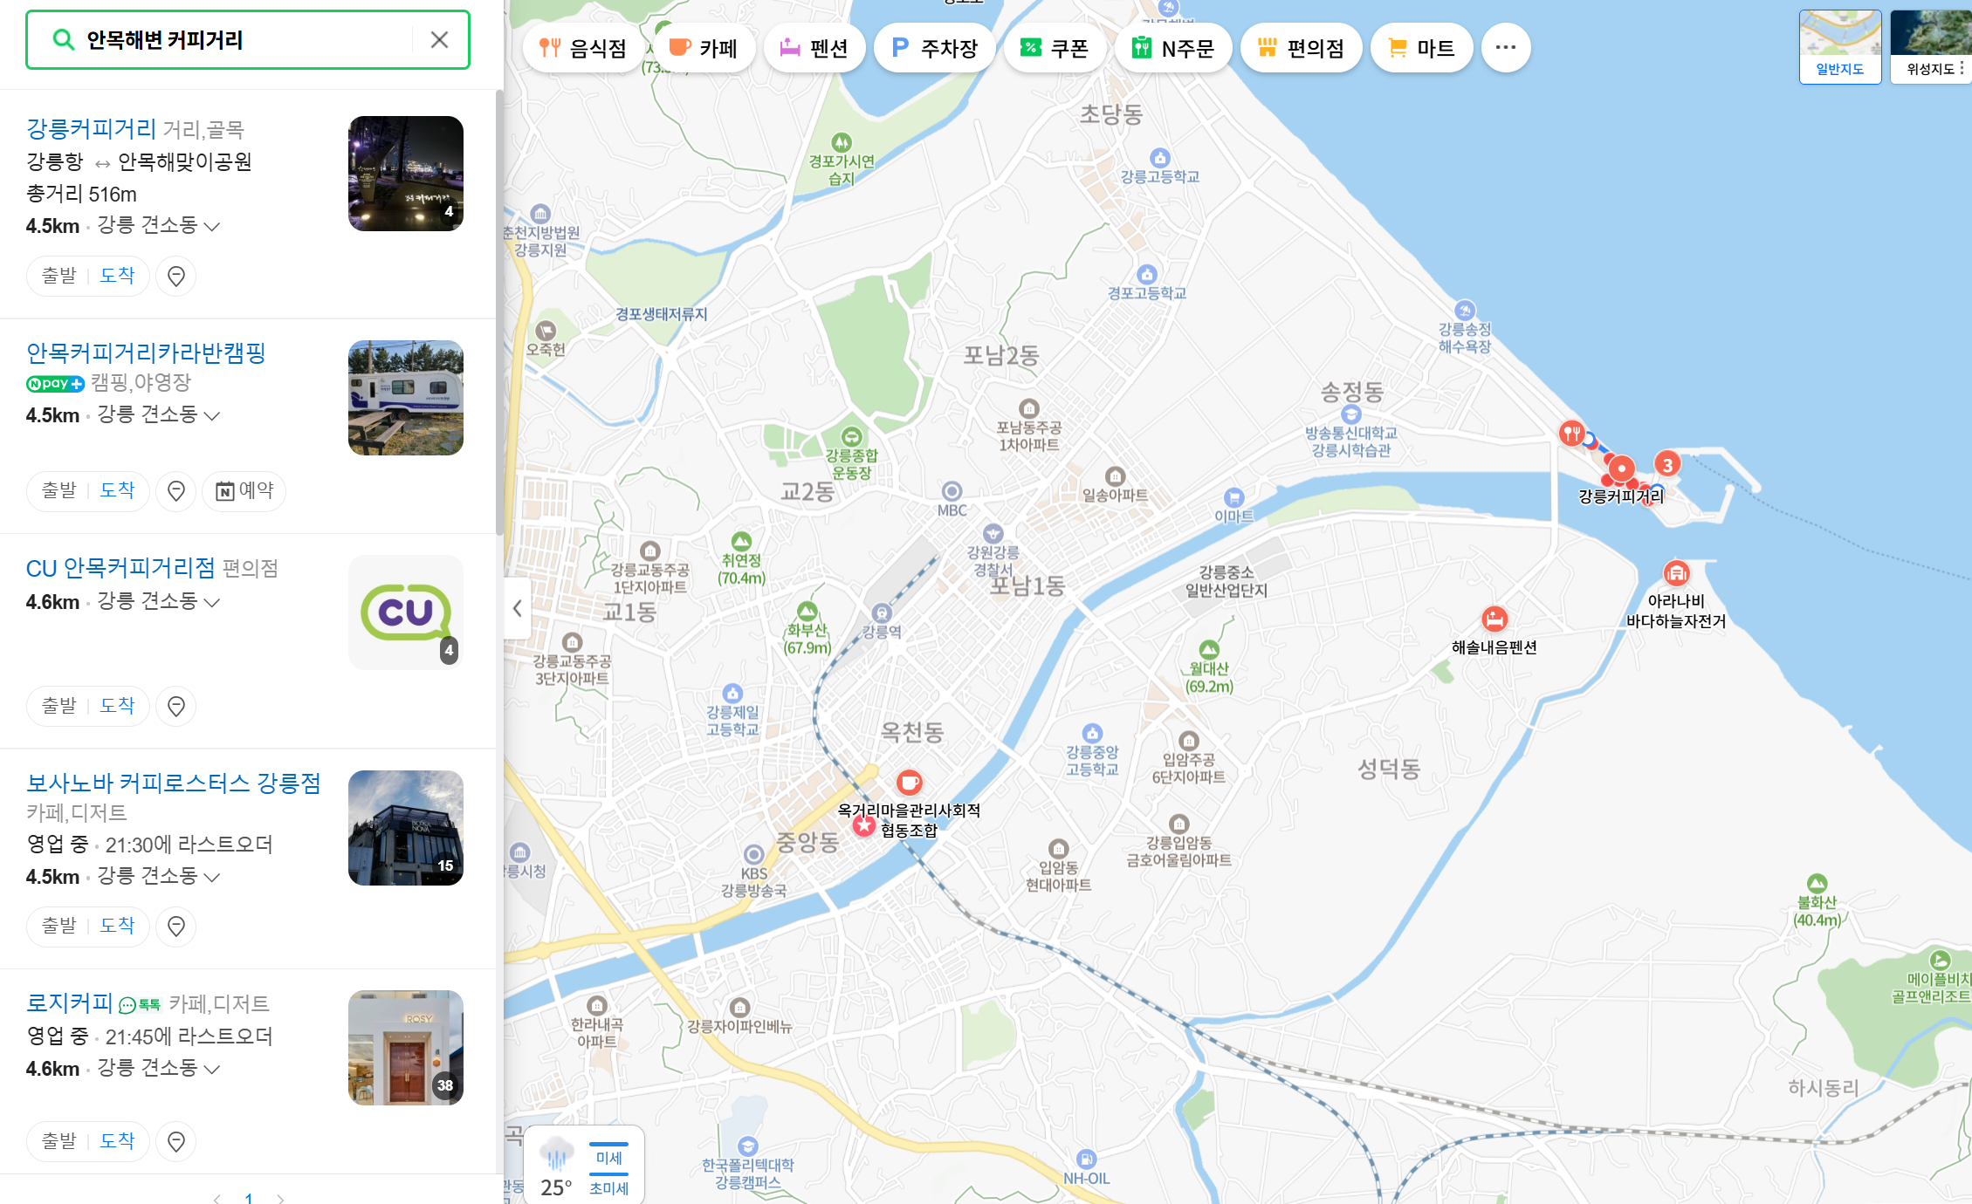Open 강릉커피거리 result title

[x=92, y=129]
